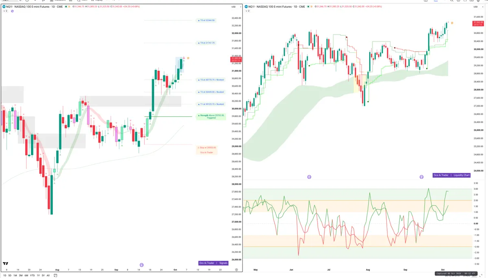488x278 pixels.
Task: Select the 1M time range
Action: coord(15,275)
